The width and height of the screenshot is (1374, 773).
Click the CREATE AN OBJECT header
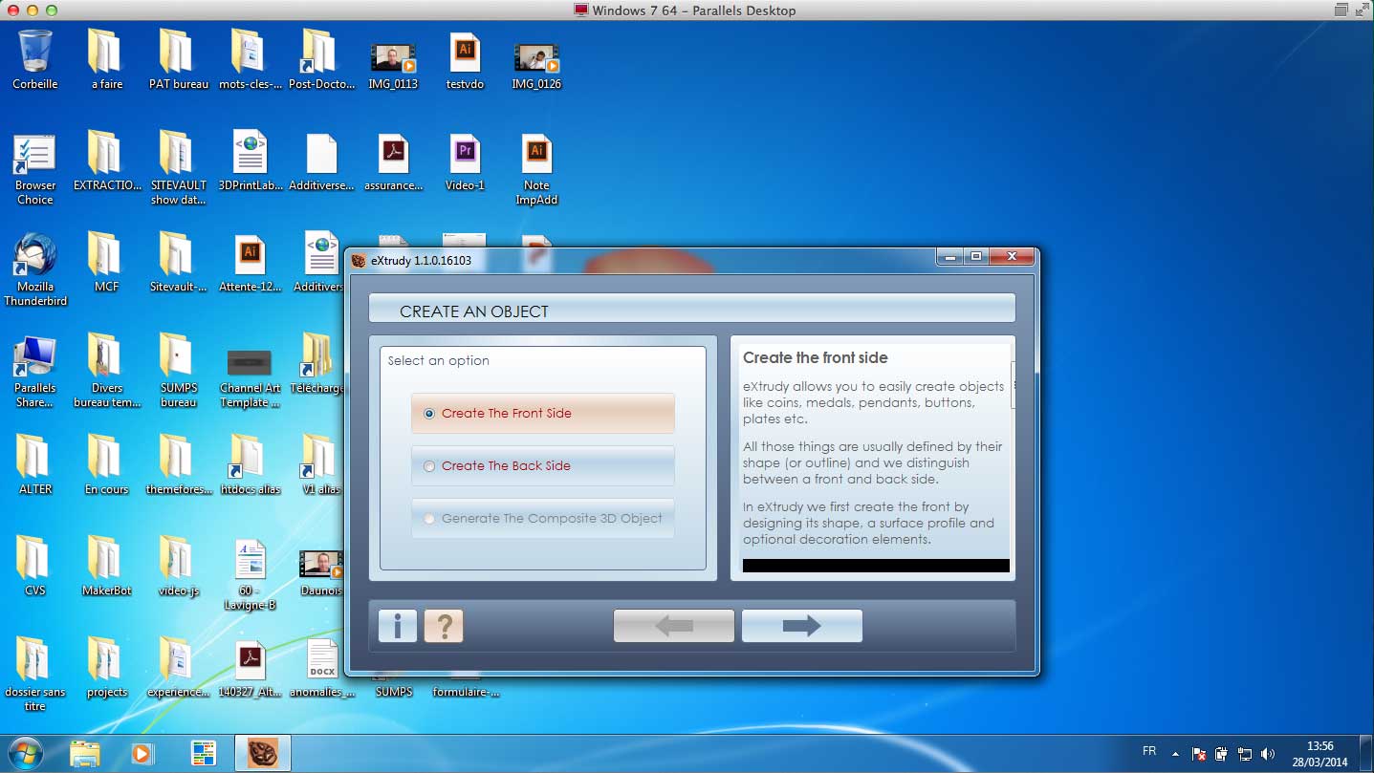click(474, 311)
